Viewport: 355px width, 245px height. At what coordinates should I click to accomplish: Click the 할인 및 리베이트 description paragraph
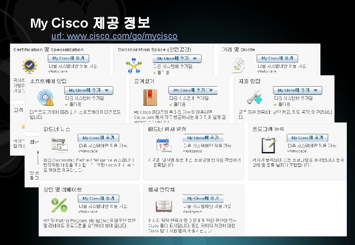click(x=89, y=223)
